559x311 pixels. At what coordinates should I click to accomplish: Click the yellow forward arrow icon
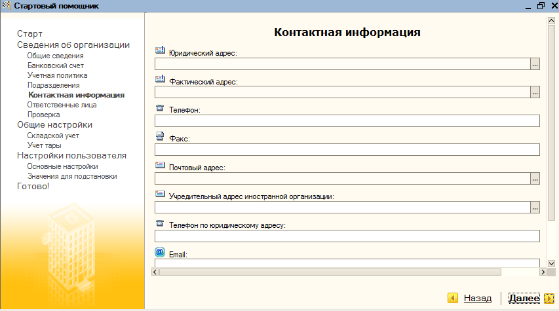tap(549, 298)
